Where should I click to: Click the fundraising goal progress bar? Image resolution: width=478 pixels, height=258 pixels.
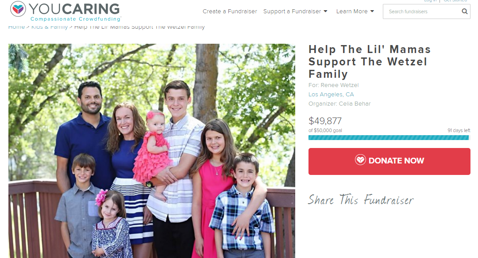click(389, 138)
